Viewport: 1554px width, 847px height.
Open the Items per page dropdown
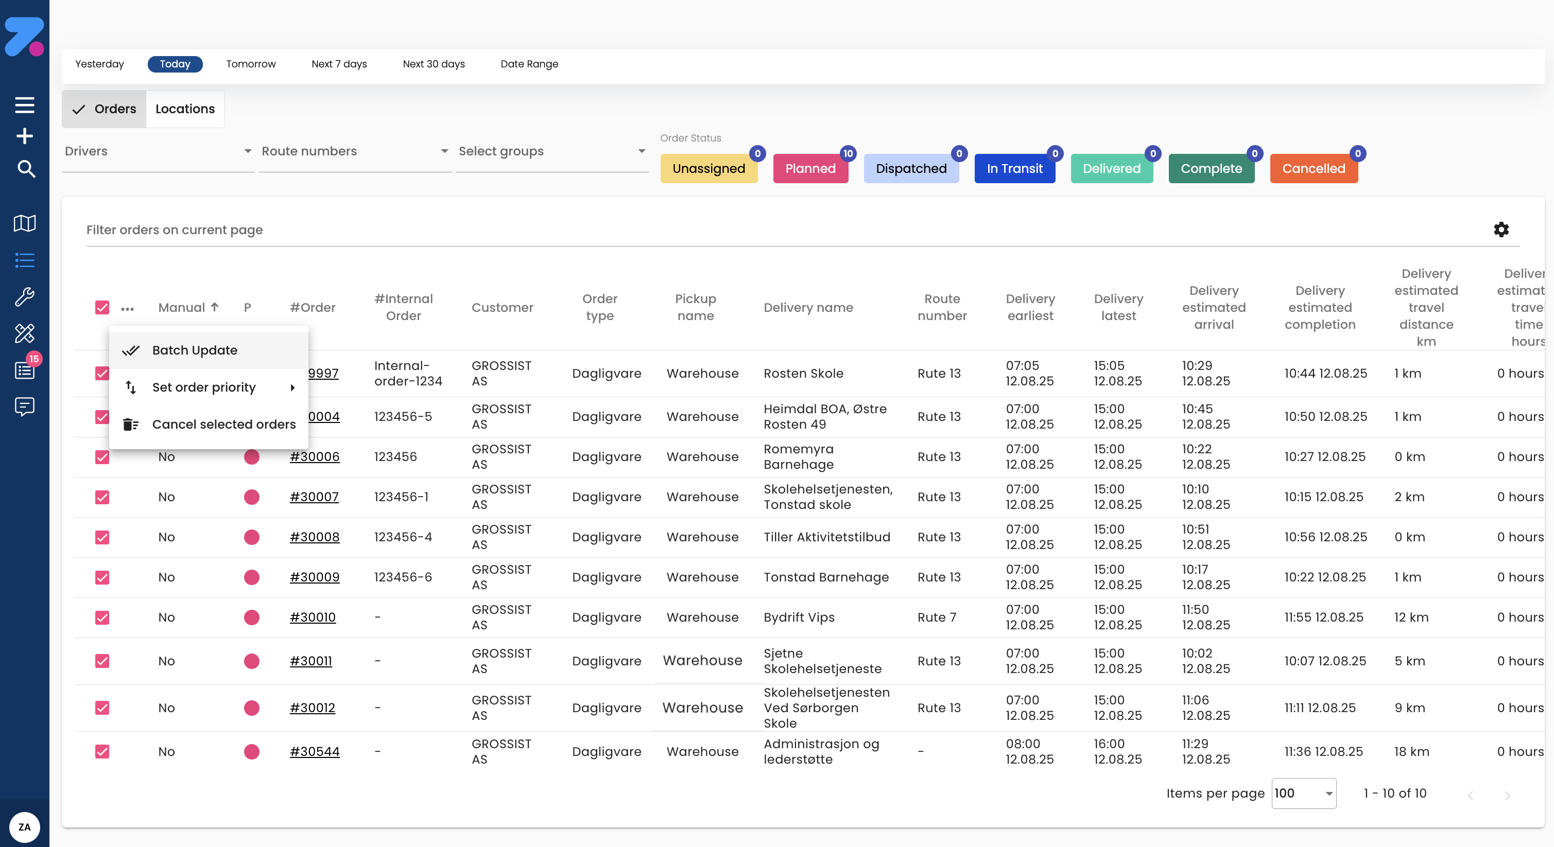tap(1303, 793)
